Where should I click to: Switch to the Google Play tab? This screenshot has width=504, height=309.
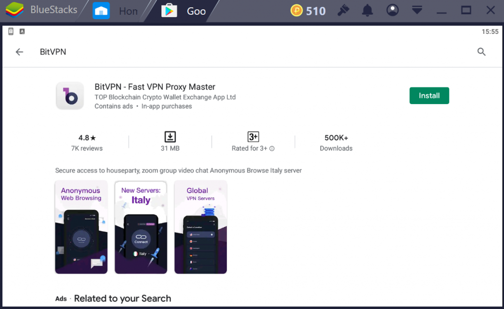pos(185,11)
